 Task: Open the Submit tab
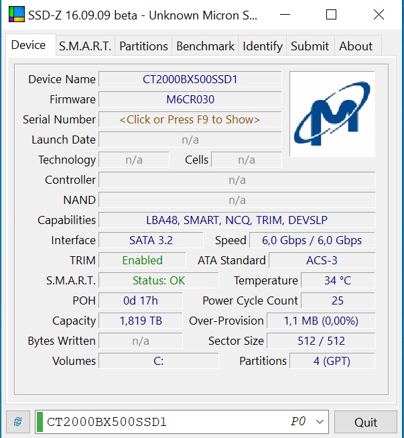coord(310,46)
